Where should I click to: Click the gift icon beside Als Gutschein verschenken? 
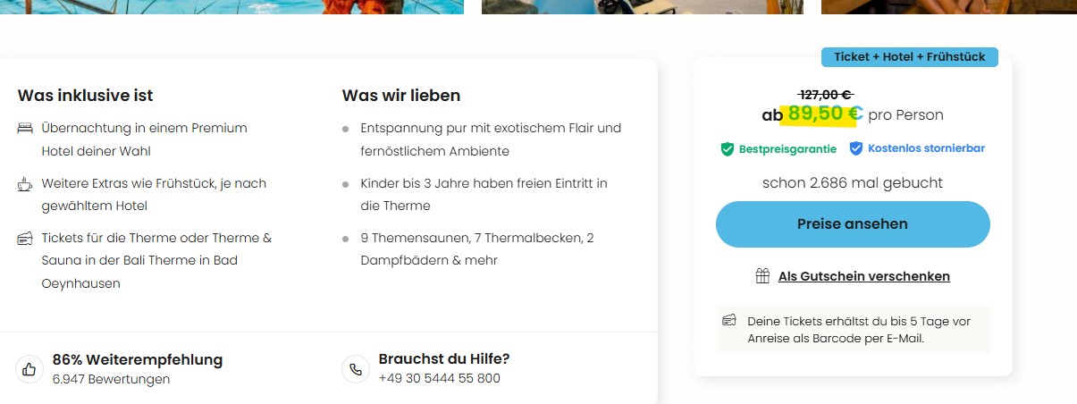pyautogui.click(x=762, y=276)
